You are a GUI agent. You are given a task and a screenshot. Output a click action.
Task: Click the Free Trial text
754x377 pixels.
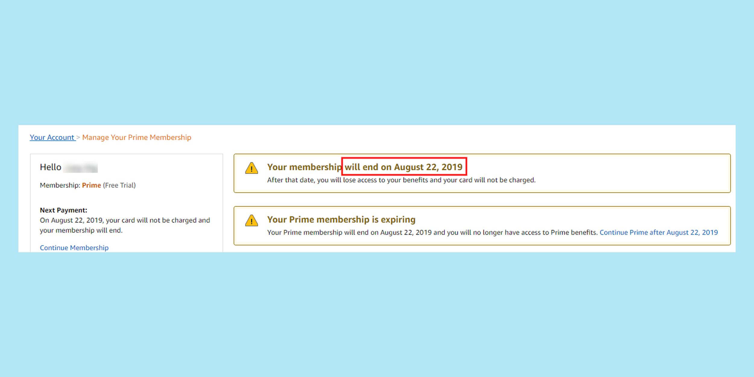[x=119, y=185]
